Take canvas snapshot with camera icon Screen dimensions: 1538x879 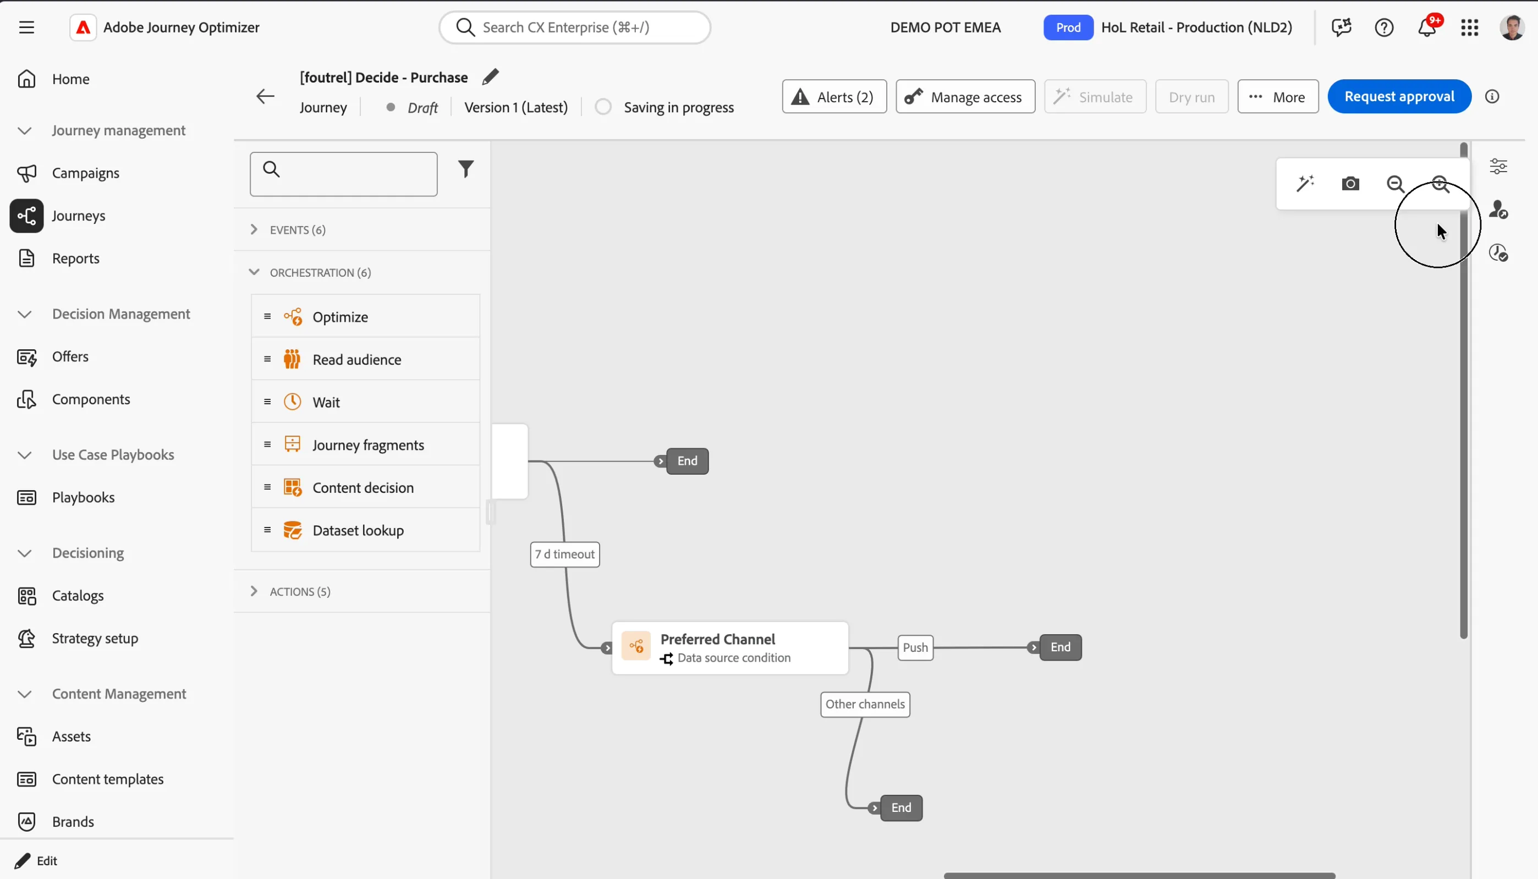(x=1350, y=184)
